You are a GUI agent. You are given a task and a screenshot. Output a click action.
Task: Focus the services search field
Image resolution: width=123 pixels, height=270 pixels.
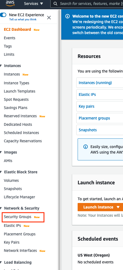tap(87, 4)
